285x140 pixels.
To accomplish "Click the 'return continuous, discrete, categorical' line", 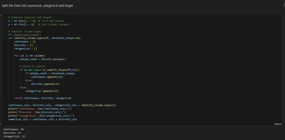I will pyautogui.click(x=42, y=98).
